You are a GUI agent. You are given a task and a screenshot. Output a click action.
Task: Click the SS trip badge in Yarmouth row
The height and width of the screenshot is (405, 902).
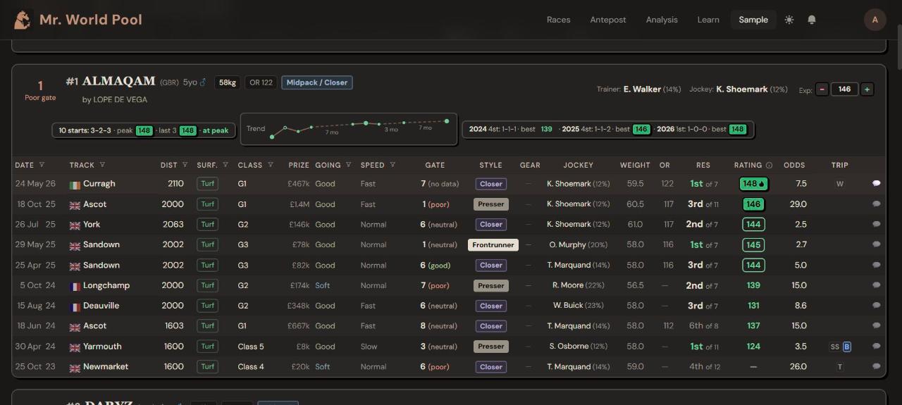pyautogui.click(x=835, y=347)
